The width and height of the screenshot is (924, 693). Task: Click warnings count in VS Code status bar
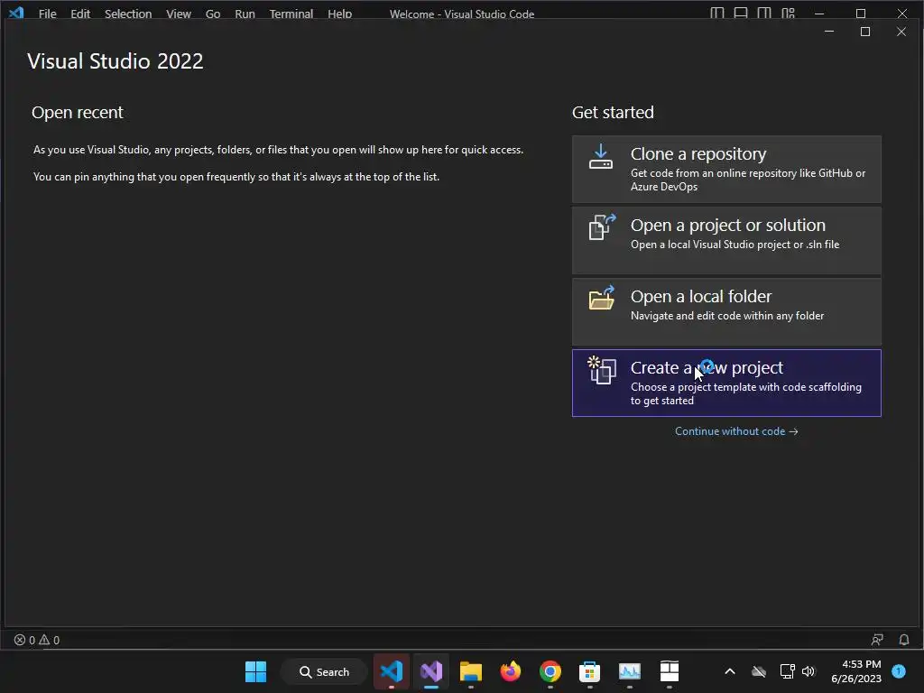click(x=49, y=640)
